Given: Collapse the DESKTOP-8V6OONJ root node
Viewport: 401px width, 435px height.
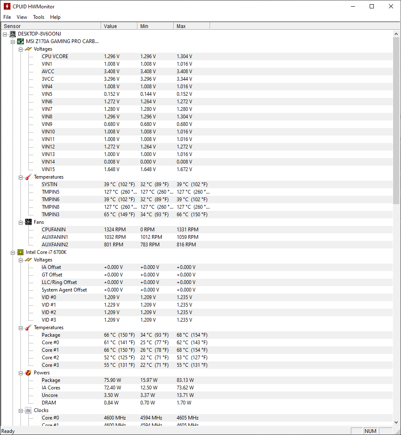Looking at the screenshot, I should pos(5,34).
